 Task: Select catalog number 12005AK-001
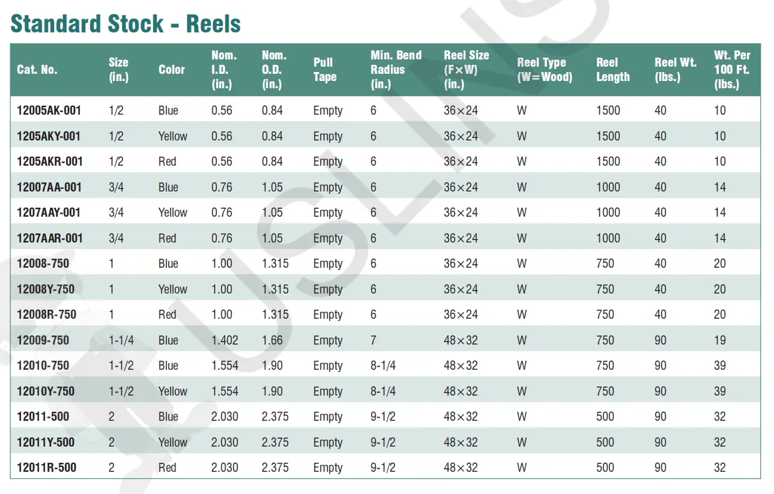[49, 110]
